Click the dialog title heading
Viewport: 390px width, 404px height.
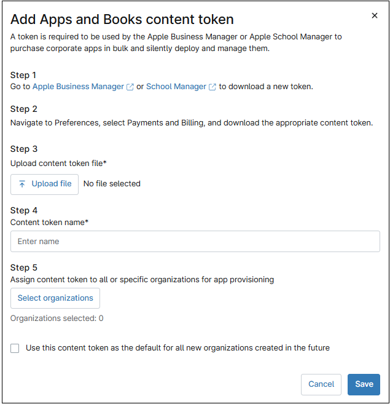(x=122, y=20)
